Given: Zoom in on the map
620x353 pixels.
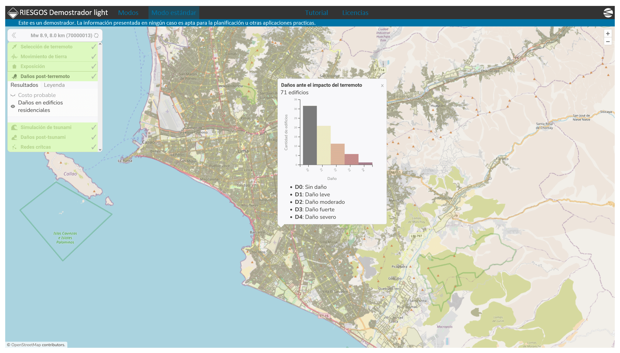Looking at the screenshot, I should click(x=607, y=34).
